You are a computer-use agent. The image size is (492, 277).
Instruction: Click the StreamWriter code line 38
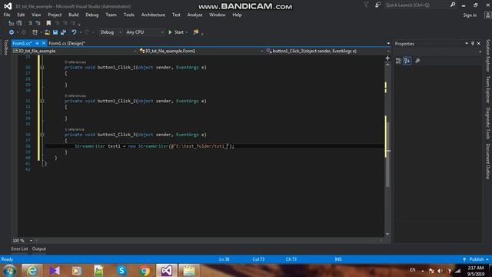pos(155,146)
